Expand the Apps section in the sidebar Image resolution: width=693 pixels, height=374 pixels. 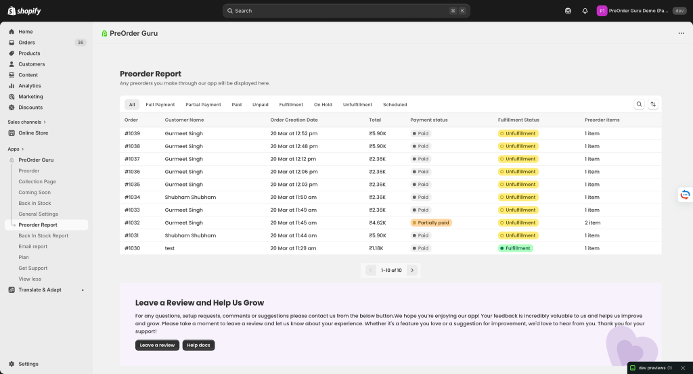[x=16, y=149]
